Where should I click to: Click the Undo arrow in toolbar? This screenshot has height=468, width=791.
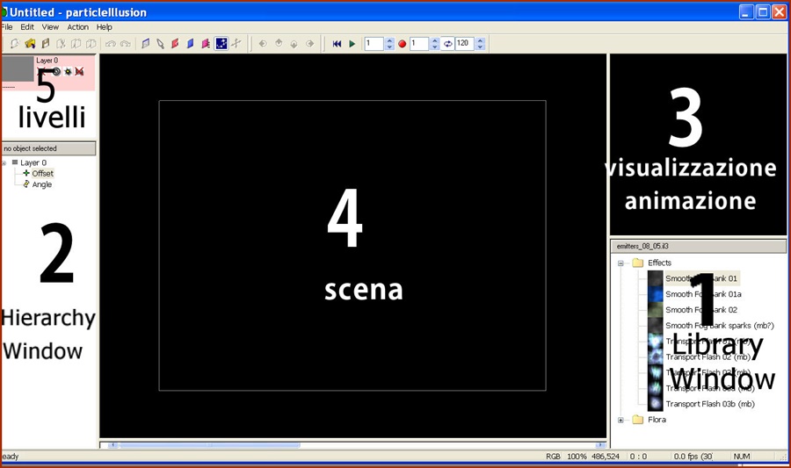click(111, 44)
